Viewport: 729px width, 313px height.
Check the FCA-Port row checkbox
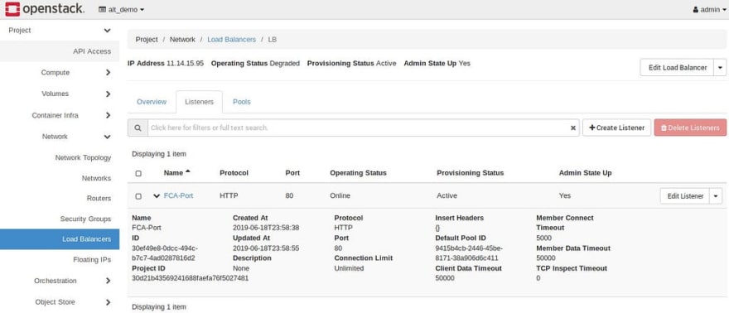coord(138,196)
